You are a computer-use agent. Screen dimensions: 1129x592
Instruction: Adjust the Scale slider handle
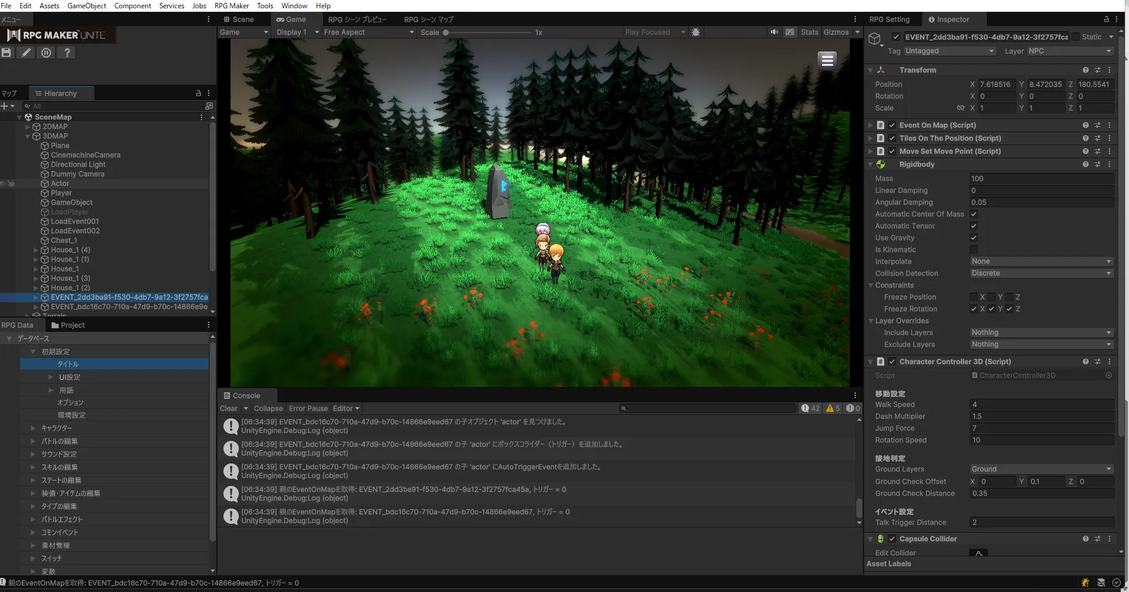[x=446, y=33]
